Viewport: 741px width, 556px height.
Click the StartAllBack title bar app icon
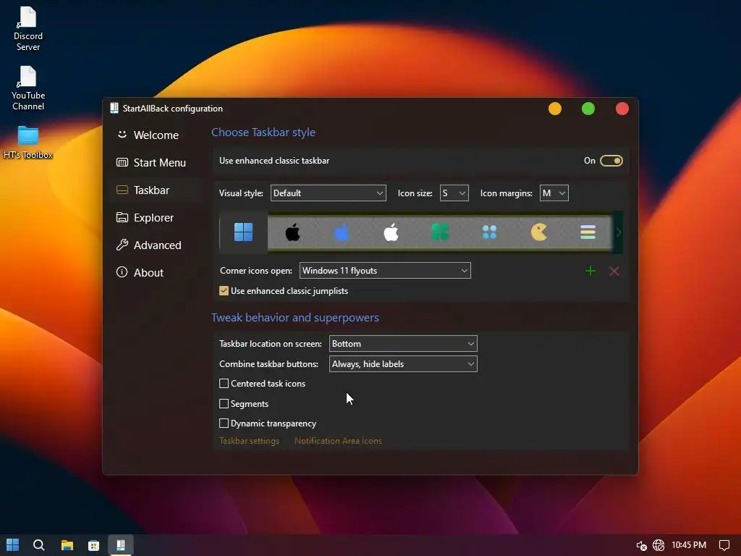114,109
